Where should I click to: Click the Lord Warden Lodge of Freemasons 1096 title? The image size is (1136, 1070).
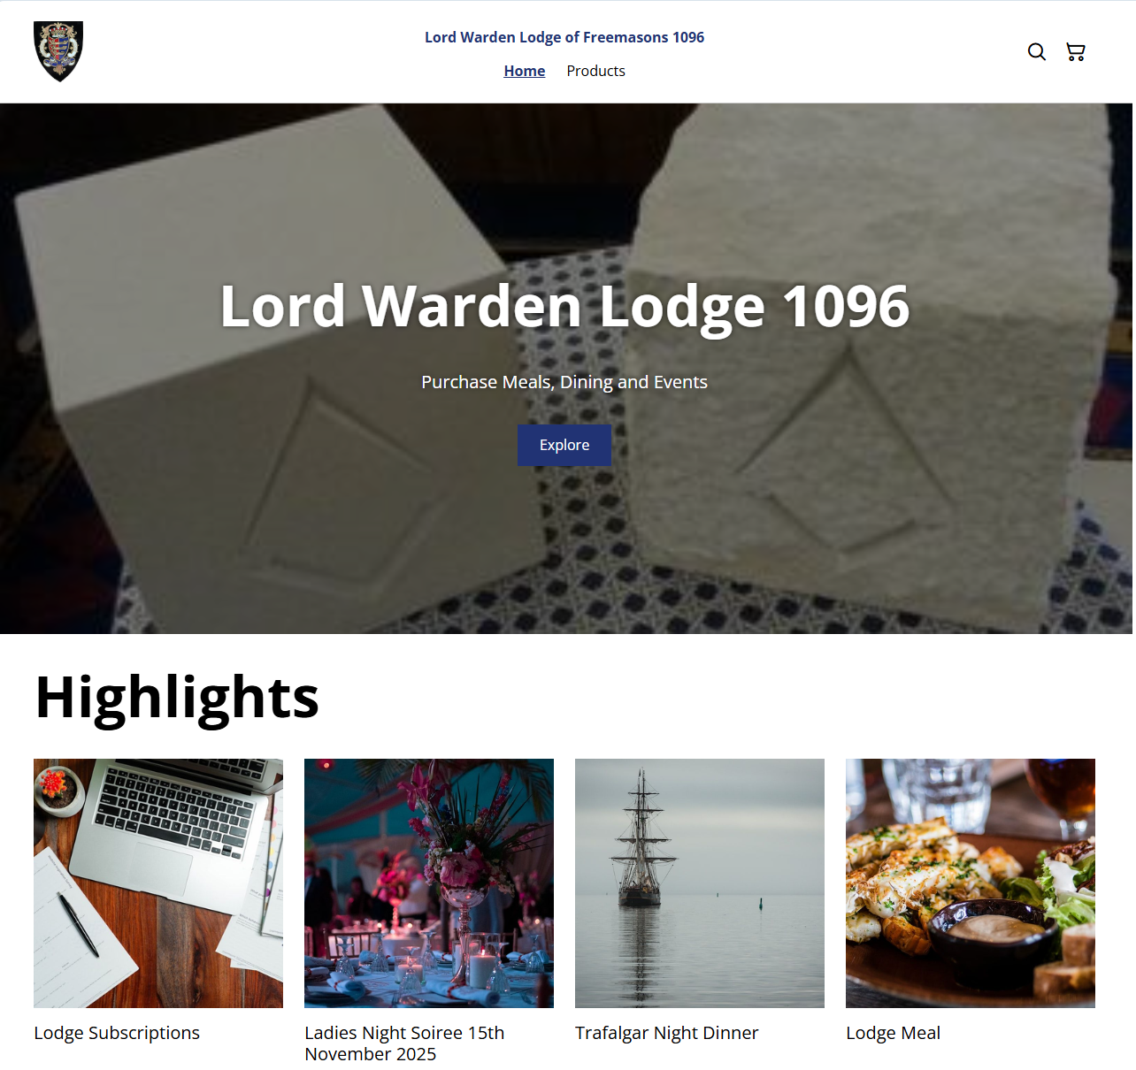tap(564, 37)
